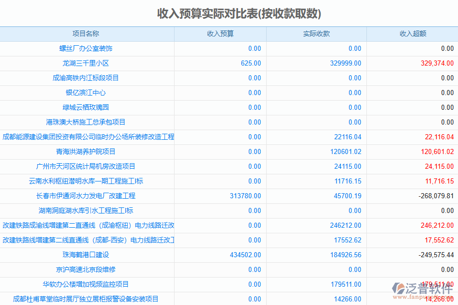Click the 项目名称 column header

[85, 34]
